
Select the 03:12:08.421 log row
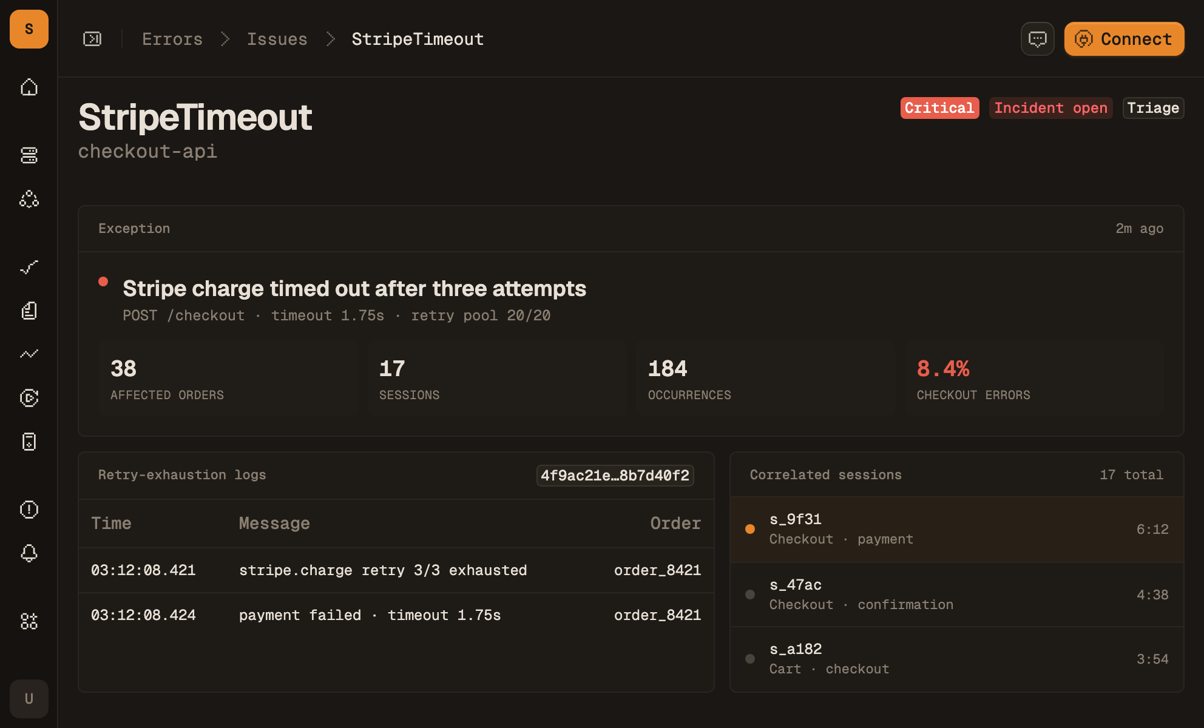pyautogui.click(x=396, y=570)
